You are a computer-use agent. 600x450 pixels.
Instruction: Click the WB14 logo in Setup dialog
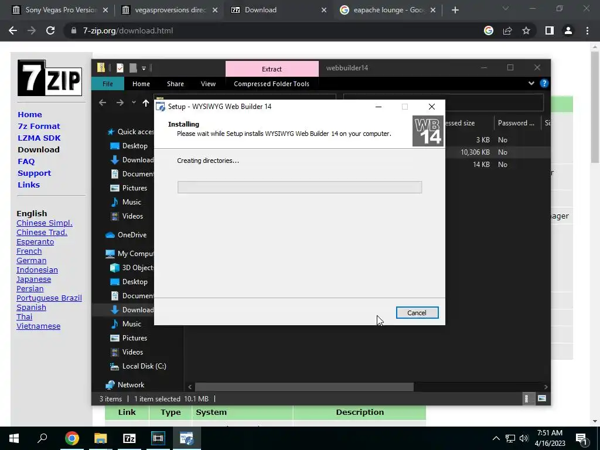click(428, 131)
